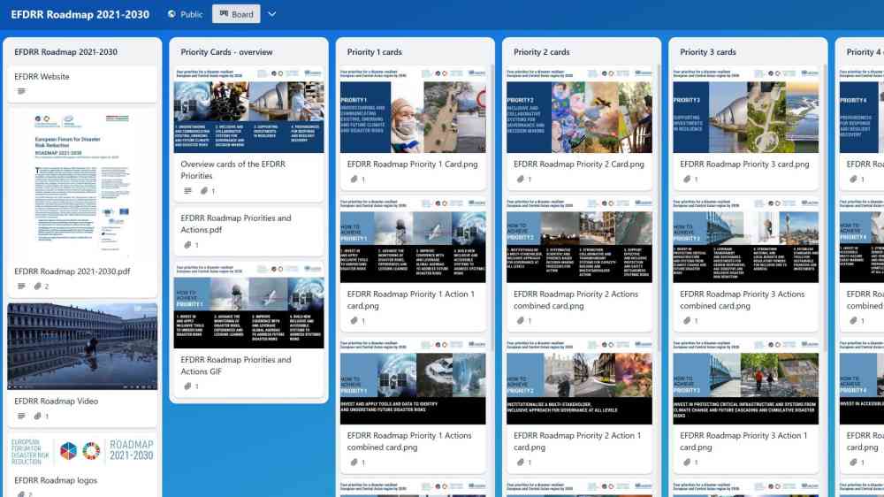
Task: Expand the views dropdown chevron beside Board
Action: click(x=271, y=14)
